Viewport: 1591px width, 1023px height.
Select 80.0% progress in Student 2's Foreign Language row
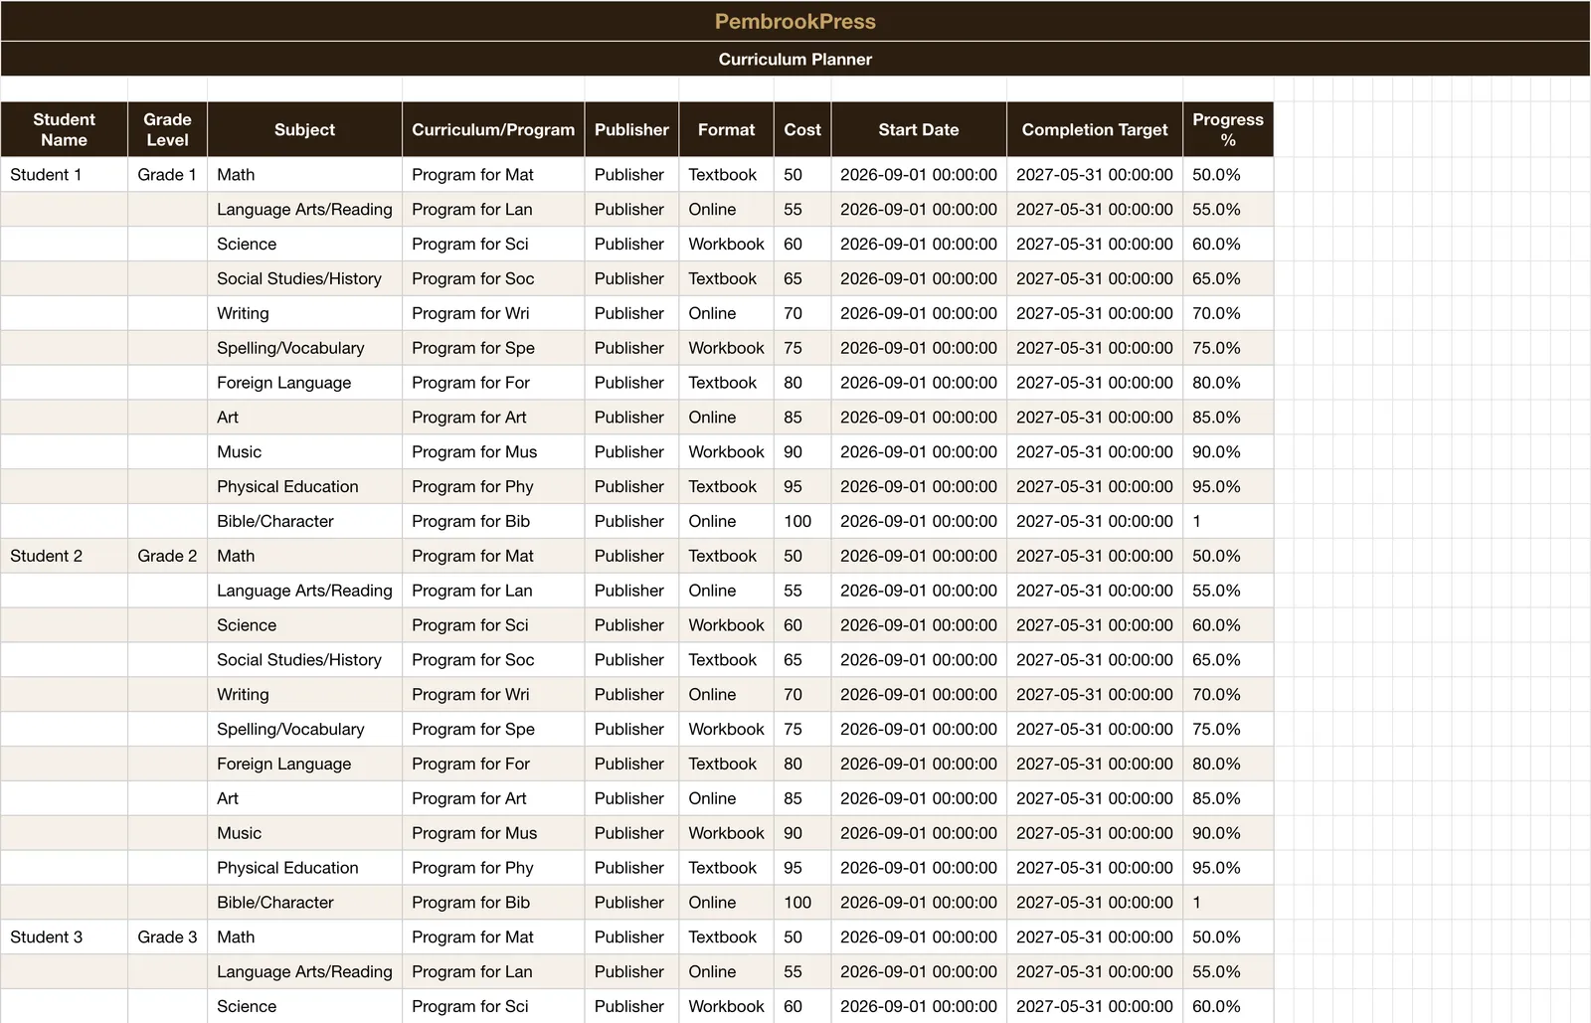click(1228, 764)
